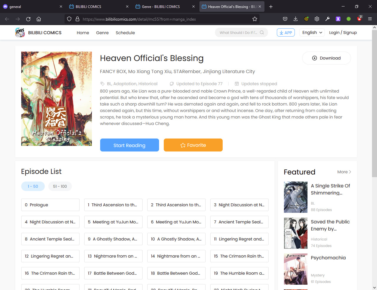Click the search magnifier icon
377x290 pixels.
pos(262,32)
